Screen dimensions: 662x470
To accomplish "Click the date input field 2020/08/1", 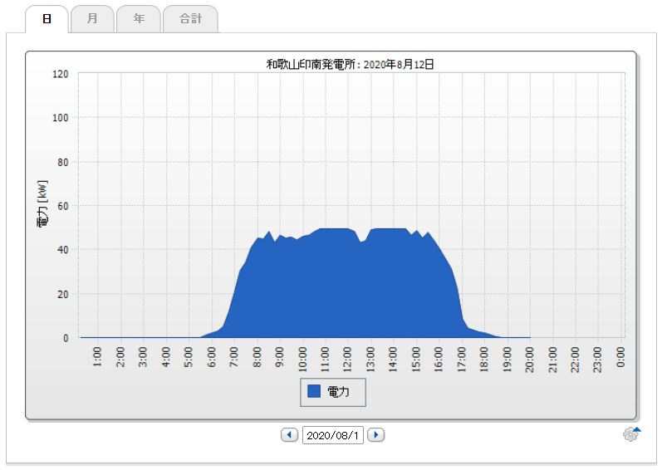I will point(333,435).
